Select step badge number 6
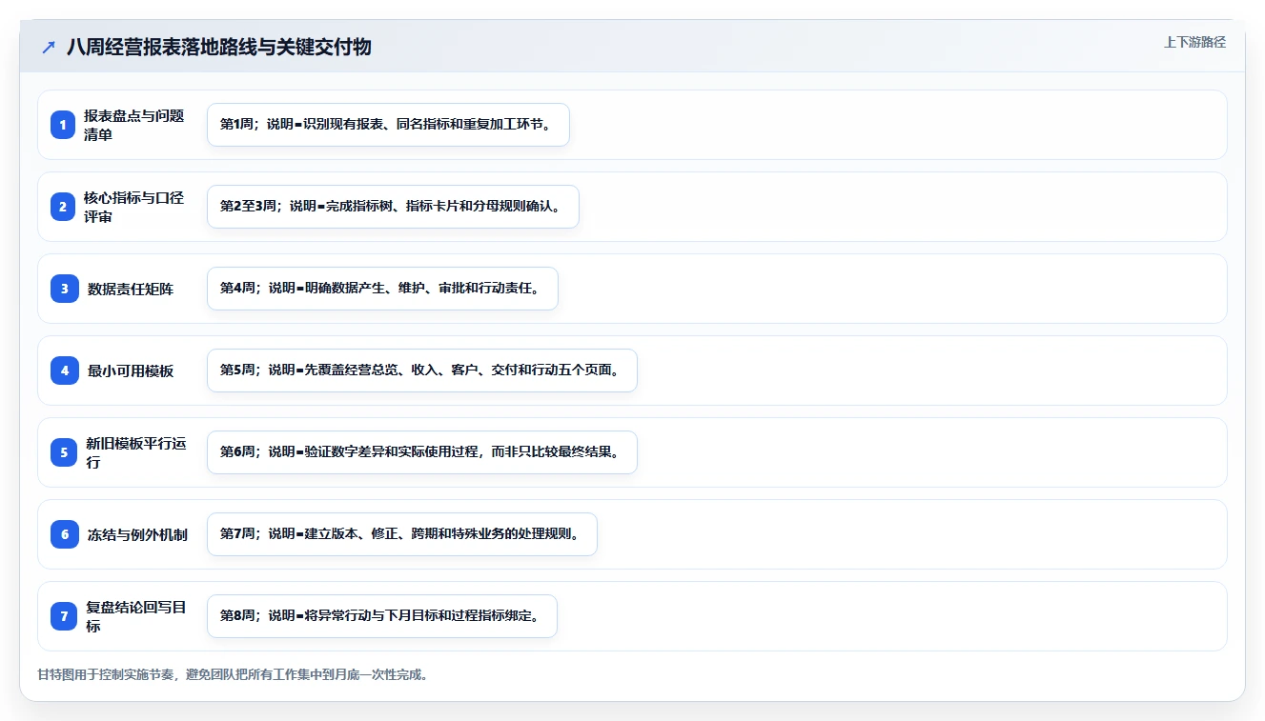This screenshot has width=1265, height=721. pyautogui.click(x=65, y=534)
